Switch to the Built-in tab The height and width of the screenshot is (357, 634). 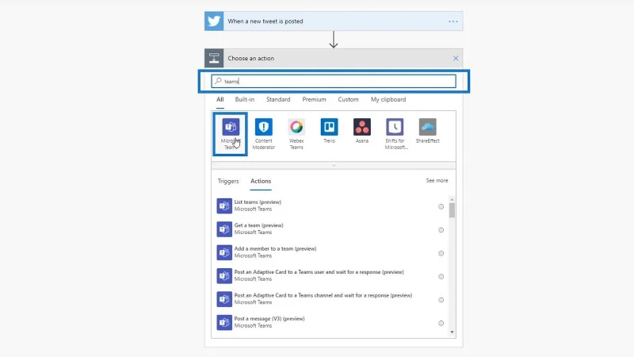click(245, 99)
